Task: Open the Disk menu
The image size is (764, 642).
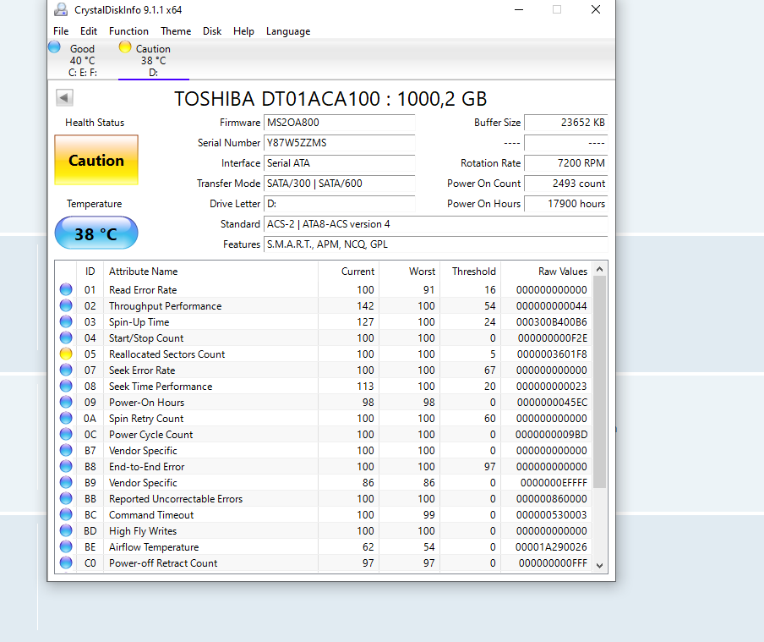Action: click(x=212, y=31)
